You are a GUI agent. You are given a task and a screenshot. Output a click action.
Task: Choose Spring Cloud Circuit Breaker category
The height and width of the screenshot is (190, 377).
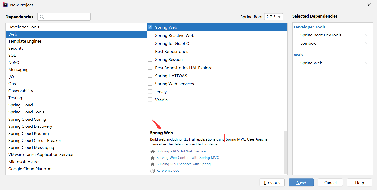[76, 141]
